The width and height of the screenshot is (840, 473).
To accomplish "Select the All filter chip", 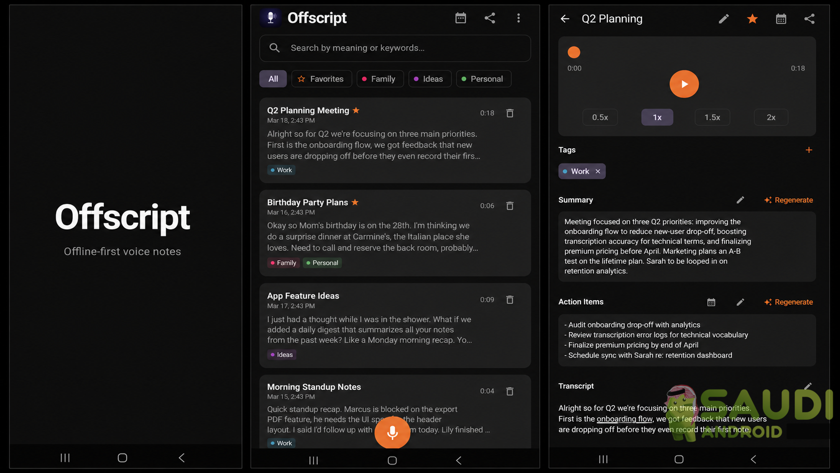I will (273, 79).
